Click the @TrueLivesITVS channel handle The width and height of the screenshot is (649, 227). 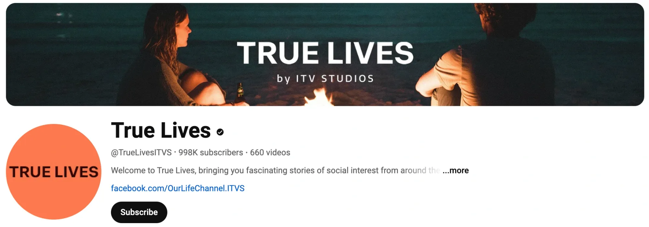141,152
